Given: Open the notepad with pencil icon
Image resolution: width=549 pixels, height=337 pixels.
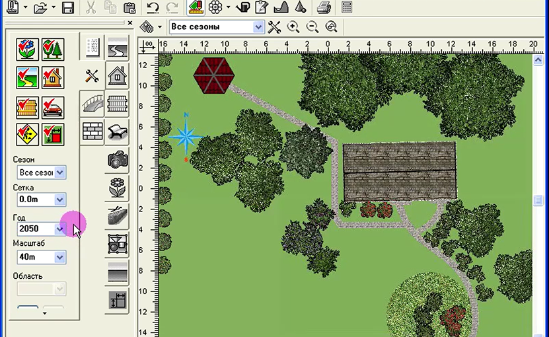Looking at the screenshot, I should [262, 7].
